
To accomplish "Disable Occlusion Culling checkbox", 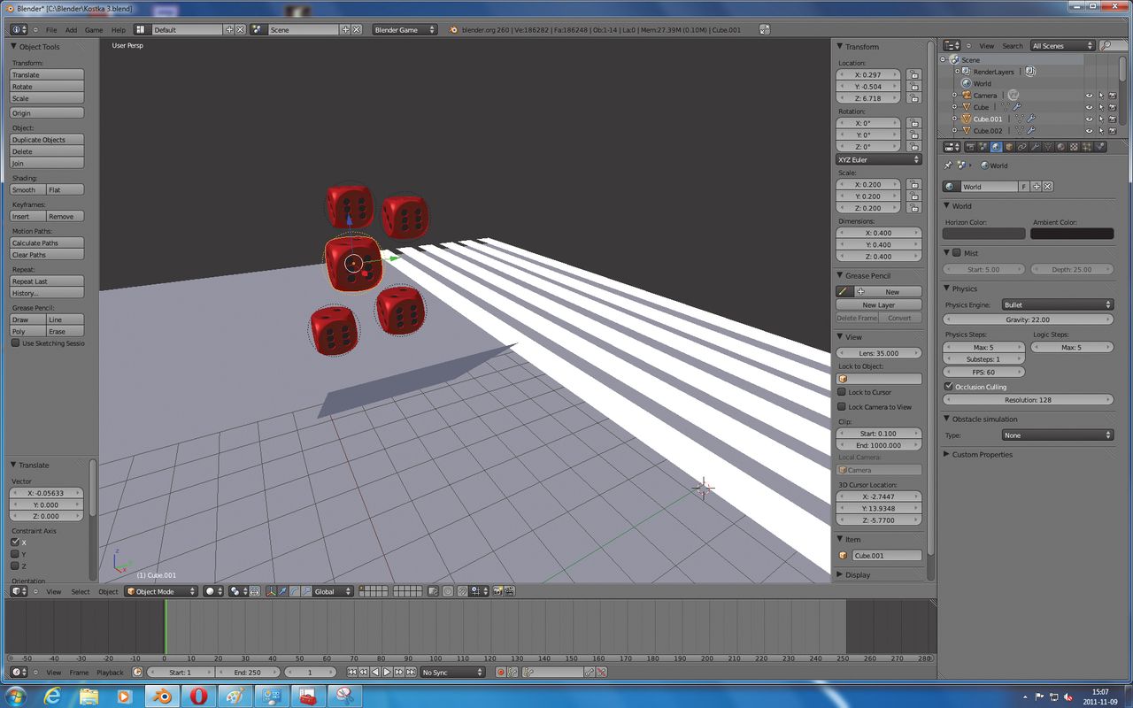I will (x=949, y=387).
